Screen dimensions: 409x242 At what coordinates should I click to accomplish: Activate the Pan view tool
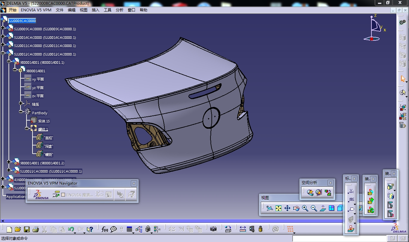pos(287,208)
